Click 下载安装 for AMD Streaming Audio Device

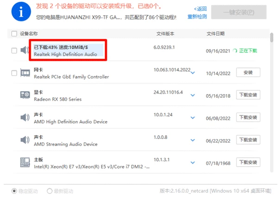(248, 140)
